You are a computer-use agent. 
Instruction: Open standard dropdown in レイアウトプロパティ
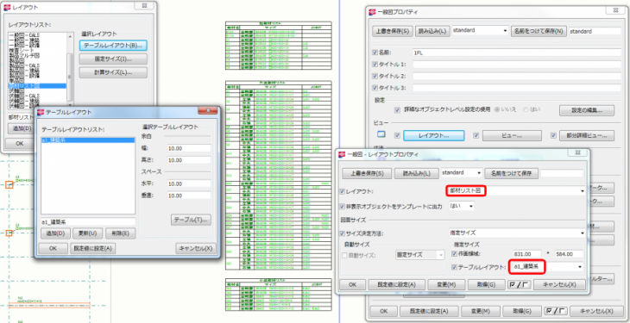pyautogui.click(x=461, y=173)
